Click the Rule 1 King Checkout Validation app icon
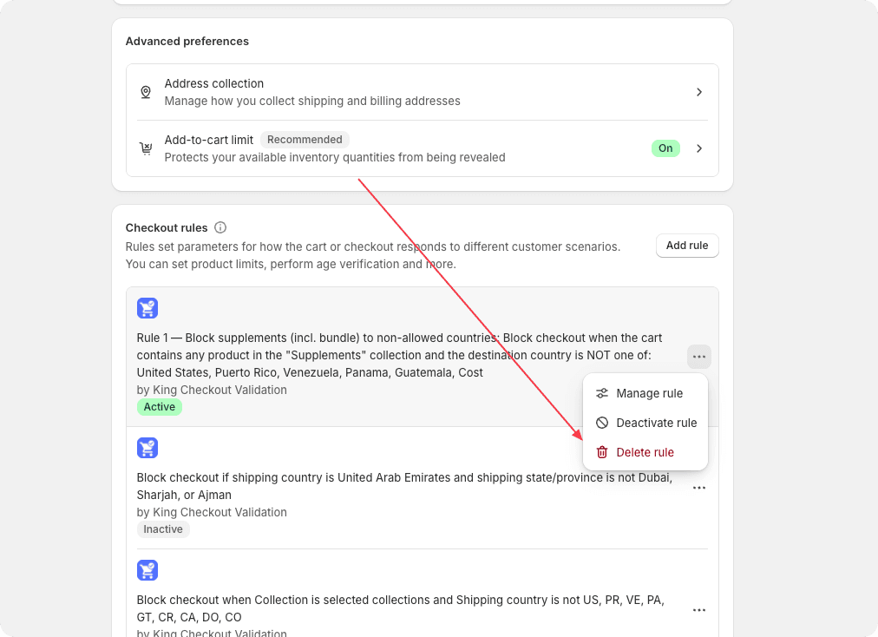 pos(147,308)
